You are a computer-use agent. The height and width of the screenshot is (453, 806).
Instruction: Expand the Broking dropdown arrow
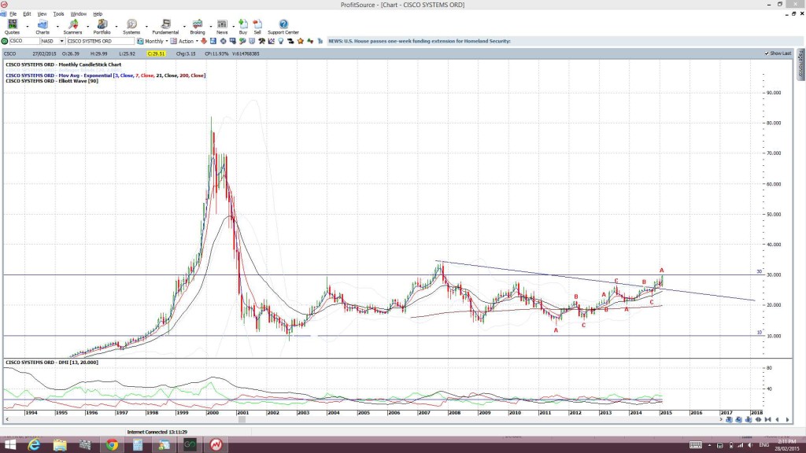point(211,27)
